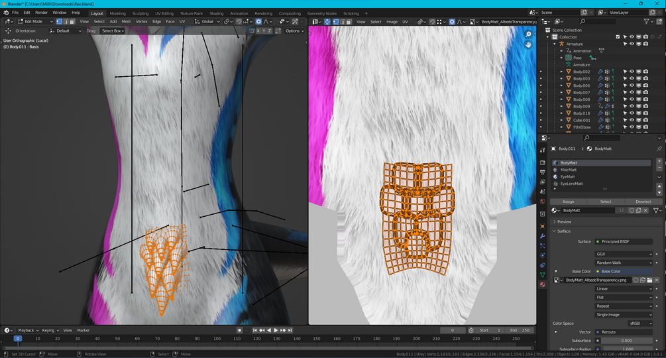Image resolution: width=666 pixels, height=358 pixels.
Task: Hide Body.006 in viewport via eye icon
Action: 632,86
